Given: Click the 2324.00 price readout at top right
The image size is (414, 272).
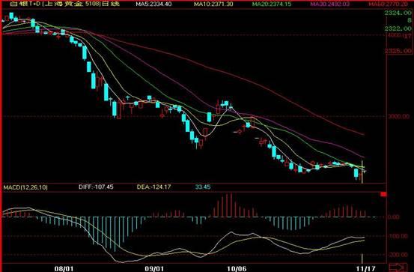Looking at the screenshot, I should click(398, 13).
